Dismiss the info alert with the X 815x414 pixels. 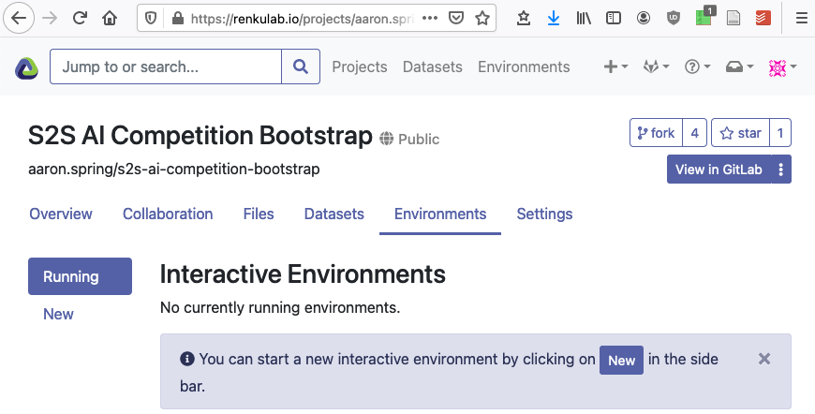click(x=764, y=359)
